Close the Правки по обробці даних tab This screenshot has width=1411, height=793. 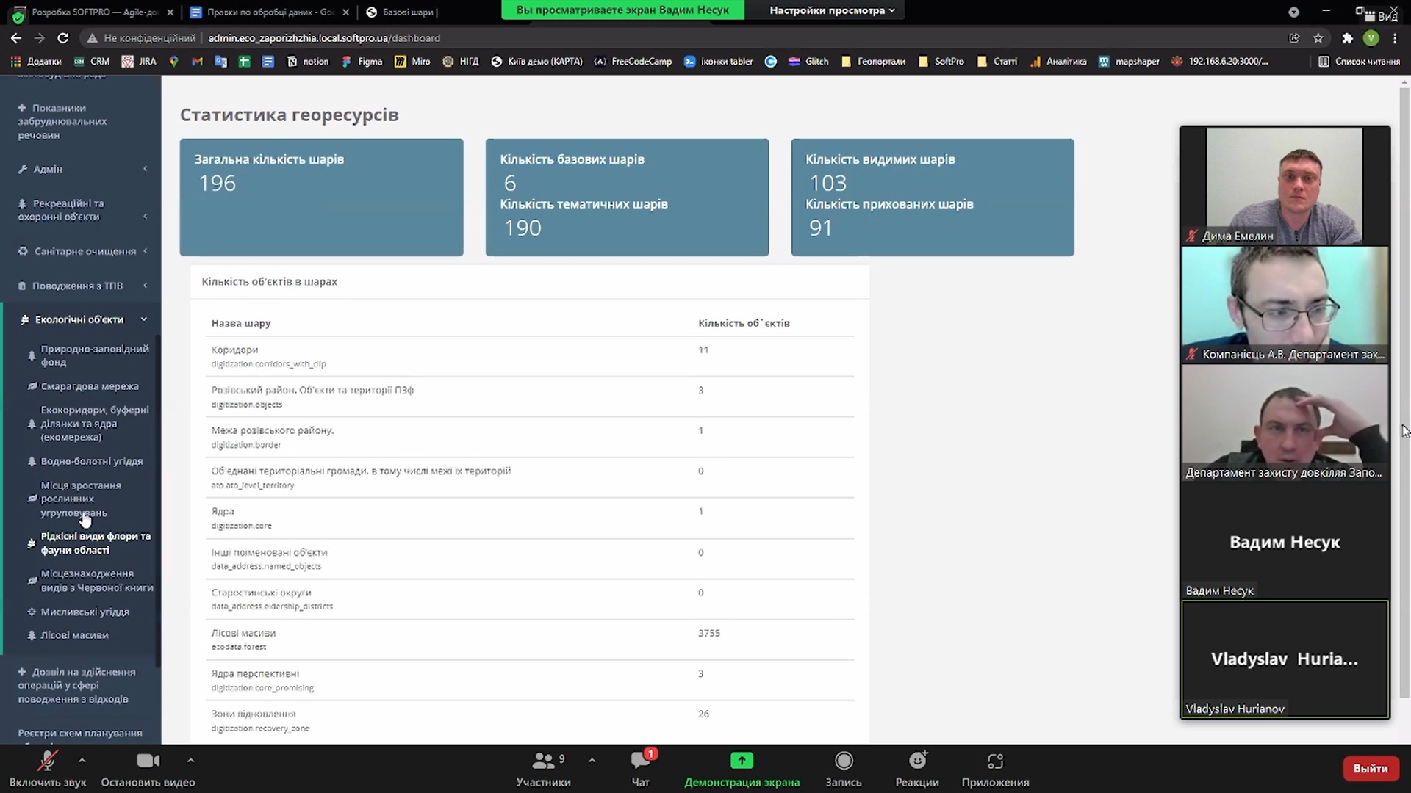tap(346, 12)
